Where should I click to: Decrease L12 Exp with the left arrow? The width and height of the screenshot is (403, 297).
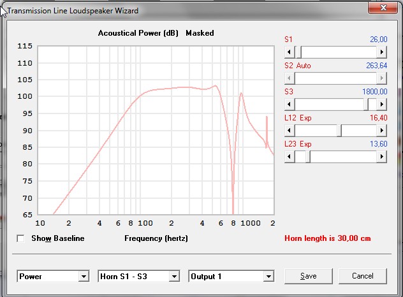289,131
